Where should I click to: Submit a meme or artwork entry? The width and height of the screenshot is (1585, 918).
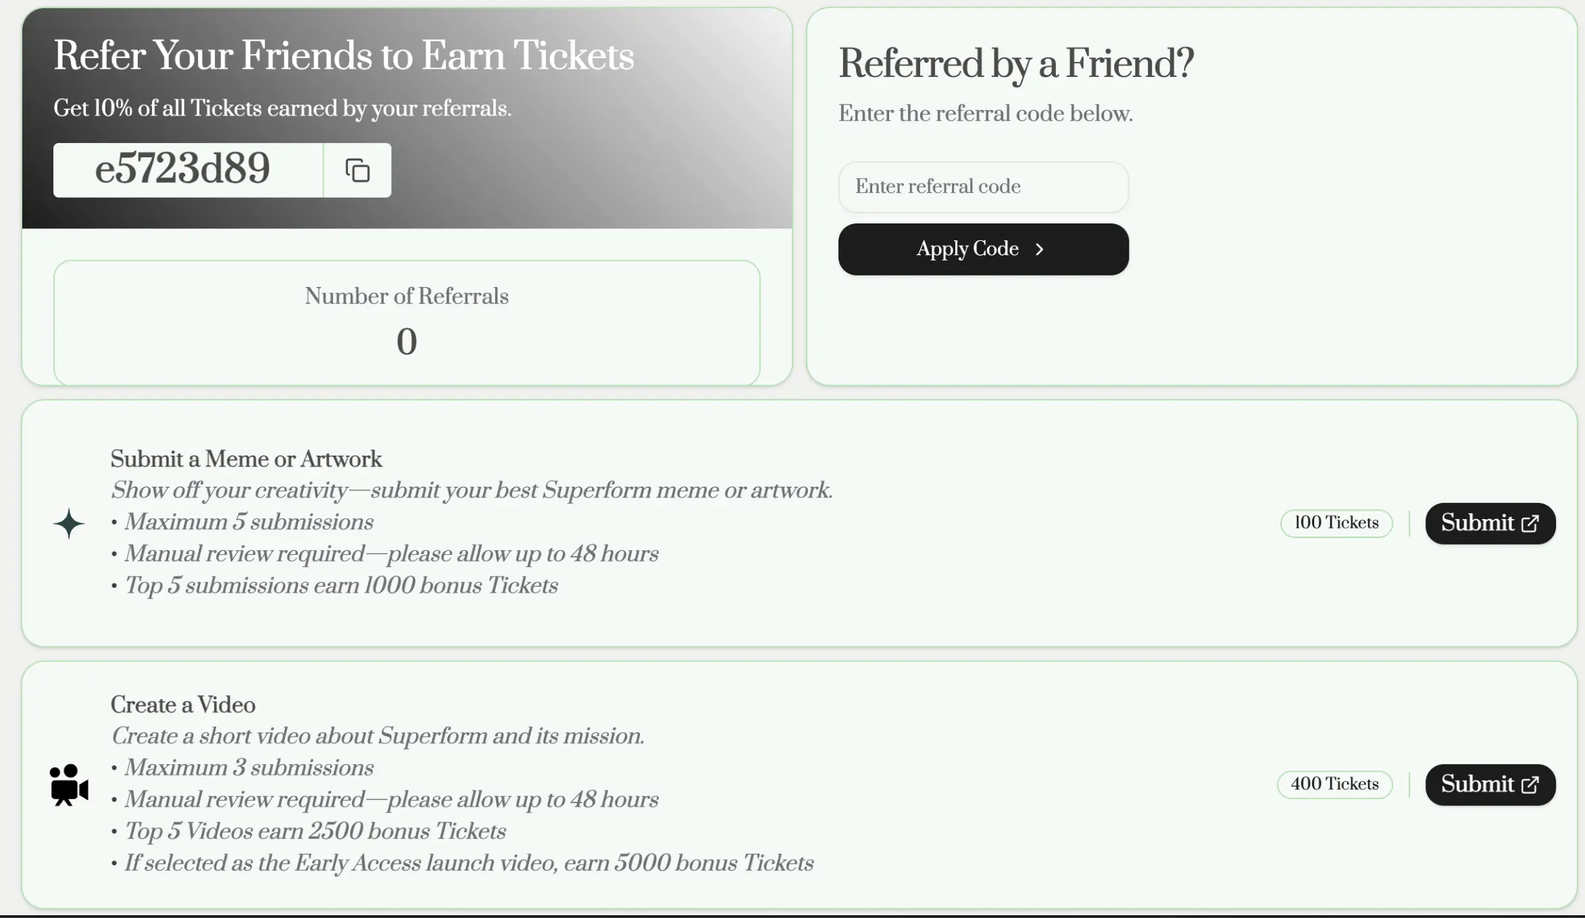[1490, 524]
